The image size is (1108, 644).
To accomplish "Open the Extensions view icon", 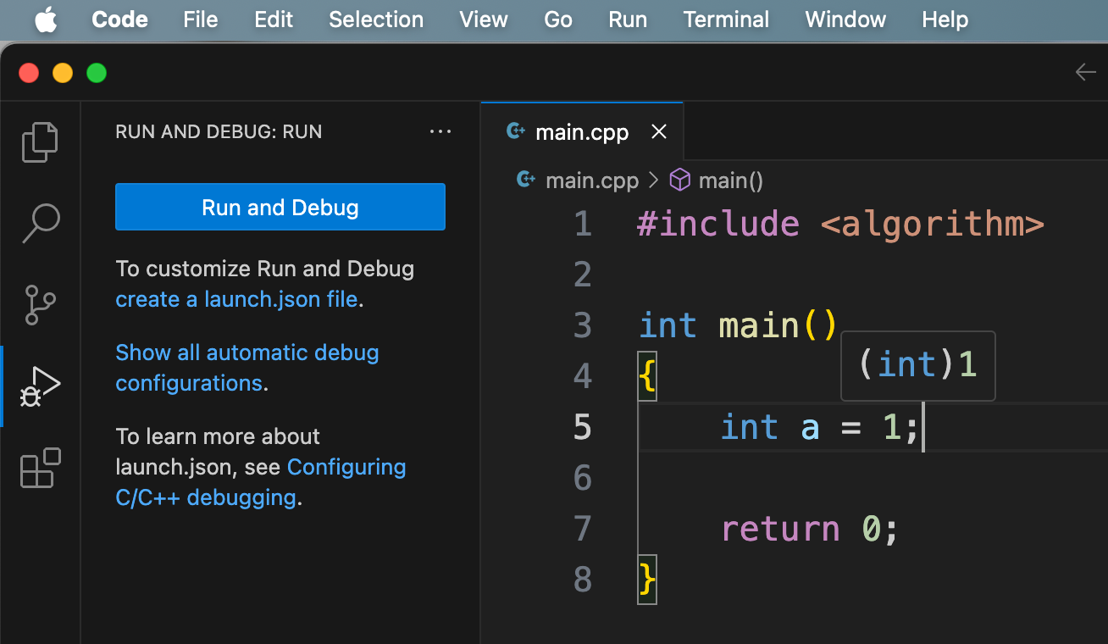I will [40, 468].
